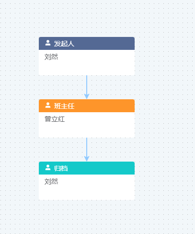195x234 pixels.
Task: Click blank dotted canvas above 发起人 node
Action: click(x=87, y=18)
